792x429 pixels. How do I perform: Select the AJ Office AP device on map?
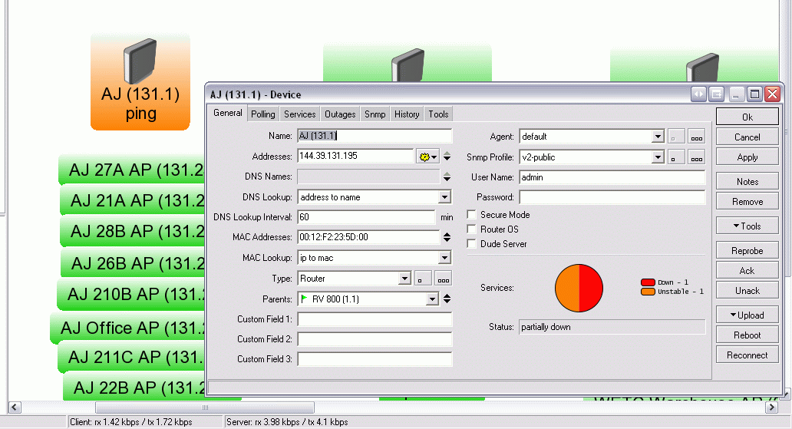click(x=128, y=328)
